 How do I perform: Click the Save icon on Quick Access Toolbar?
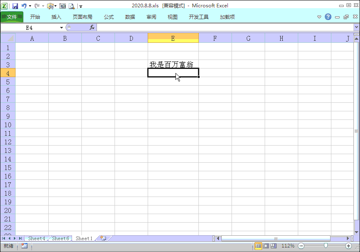[15, 6]
